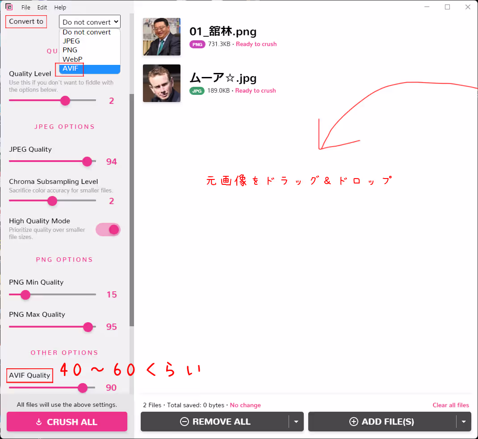Expand the arrow beside REMOVE ALL

(x=296, y=422)
